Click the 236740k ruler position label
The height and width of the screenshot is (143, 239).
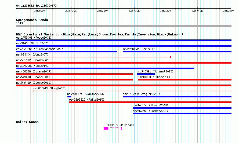197,11
